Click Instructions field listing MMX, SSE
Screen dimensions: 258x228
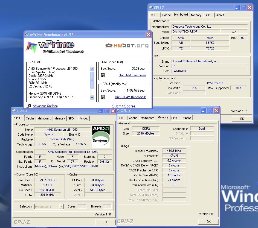73,166
